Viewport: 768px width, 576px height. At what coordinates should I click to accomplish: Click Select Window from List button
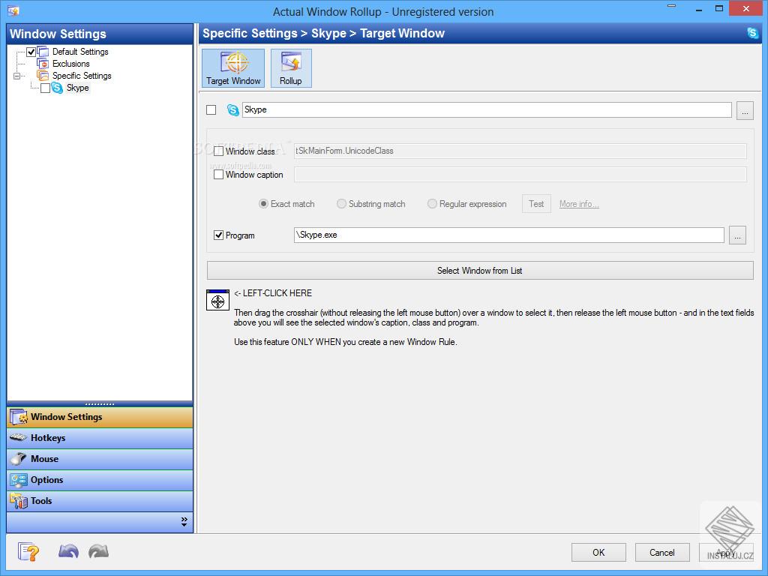click(480, 270)
